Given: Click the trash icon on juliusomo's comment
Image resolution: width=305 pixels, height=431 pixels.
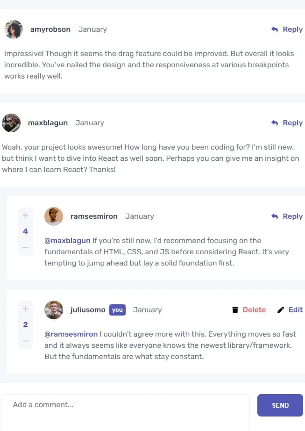Looking at the screenshot, I should tap(235, 310).
